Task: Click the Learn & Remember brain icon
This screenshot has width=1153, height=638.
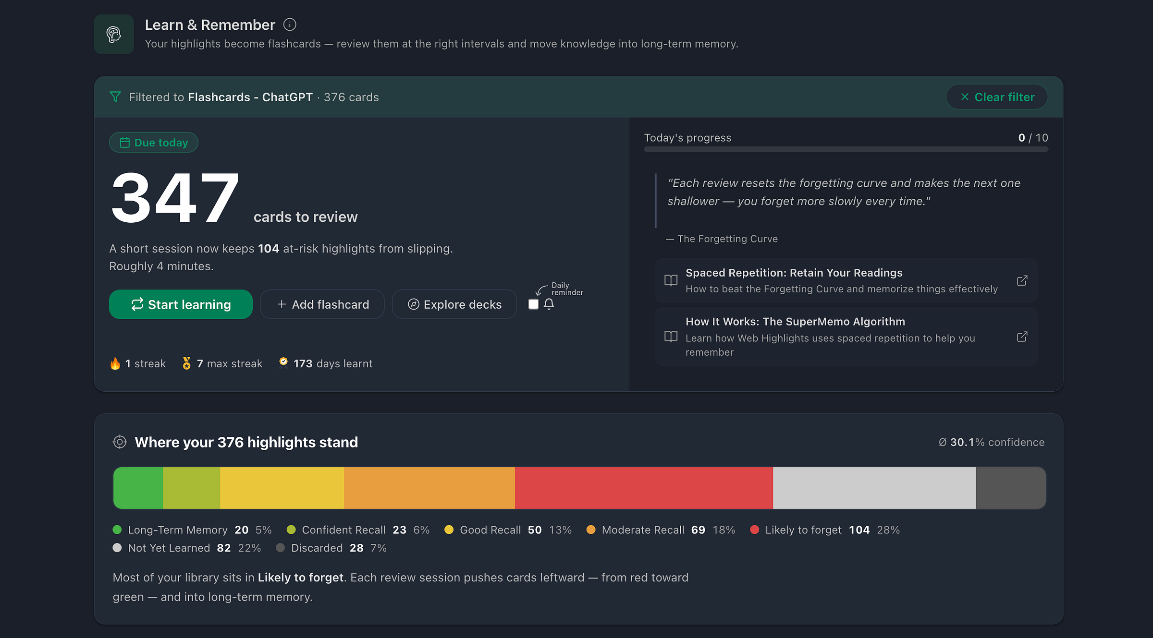Action: 114,34
